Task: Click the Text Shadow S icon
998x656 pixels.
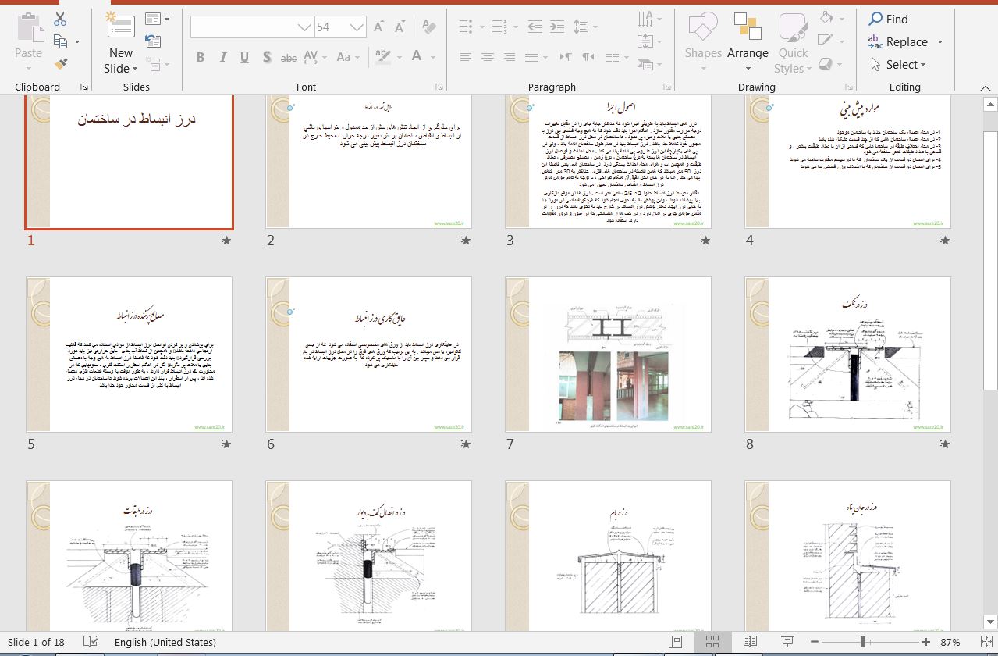Action: [x=267, y=57]
